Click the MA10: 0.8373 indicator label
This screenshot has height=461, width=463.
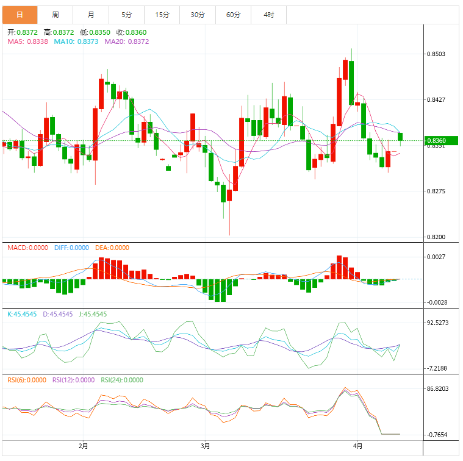76,41
